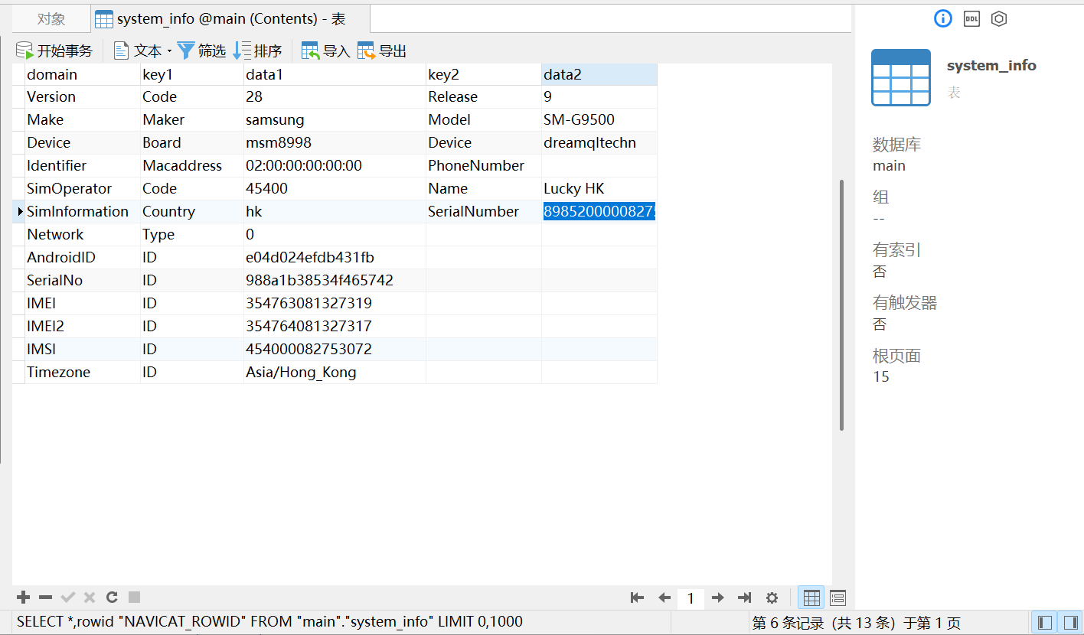Toggle the right information pane
Viewport: 1084px width, 635px height.
(x=1069, y=622)
